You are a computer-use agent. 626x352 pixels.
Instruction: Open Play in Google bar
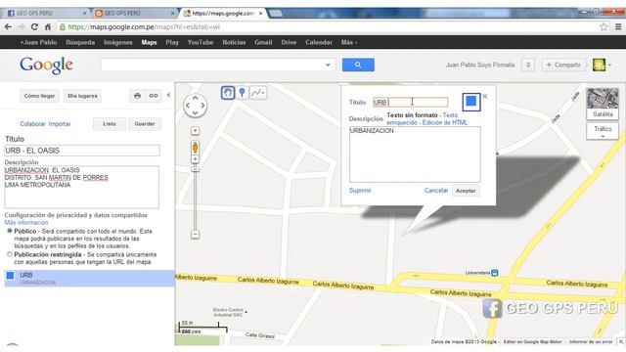point(172,42)
